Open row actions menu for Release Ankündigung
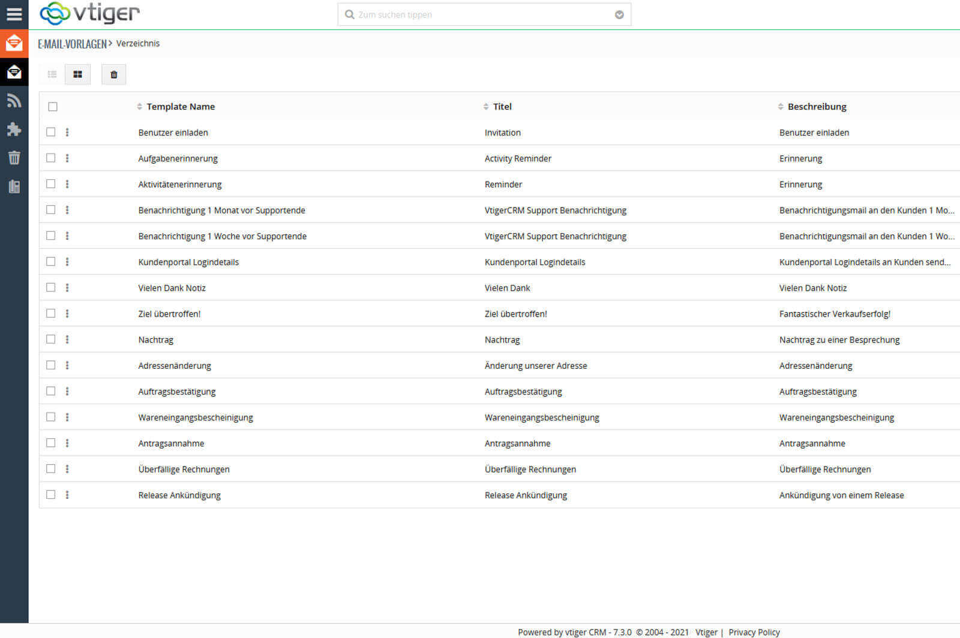The width and height of the screenshot is (960, 638). tap(67, 495)
